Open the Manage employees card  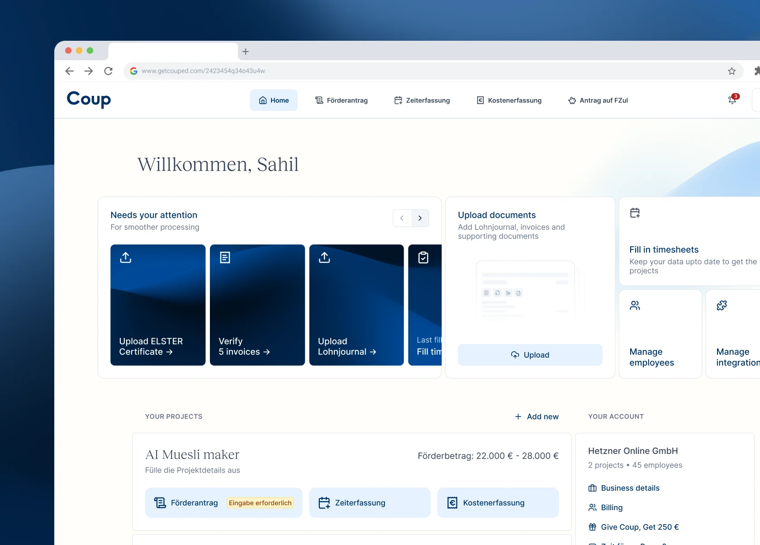click(660, 334)
